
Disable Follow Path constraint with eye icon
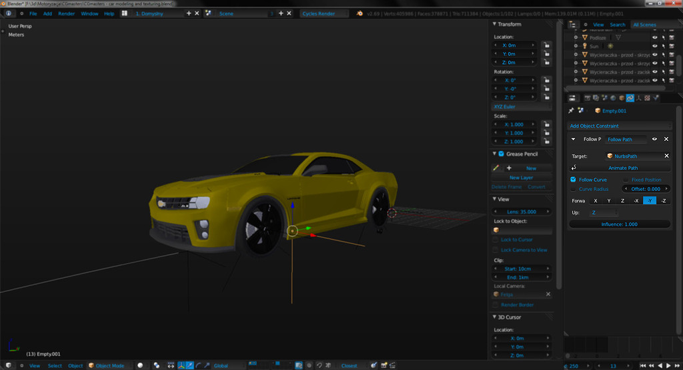[654, 139]
